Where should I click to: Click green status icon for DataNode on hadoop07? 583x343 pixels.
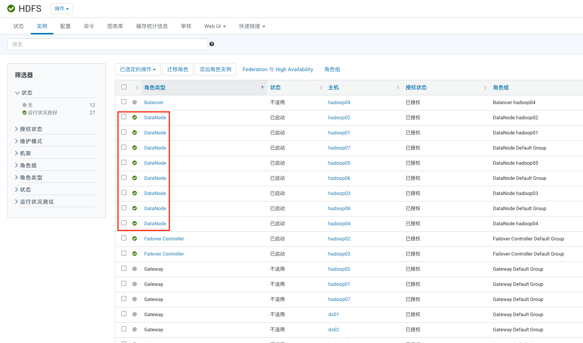point(135,148)
